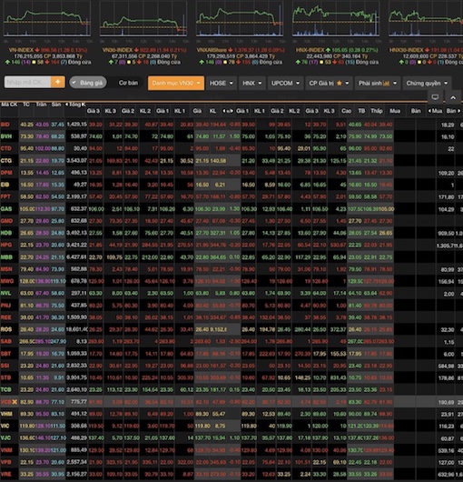Click the BID stock symbol
The image size is (463, 482).
(x=5, y=125)
